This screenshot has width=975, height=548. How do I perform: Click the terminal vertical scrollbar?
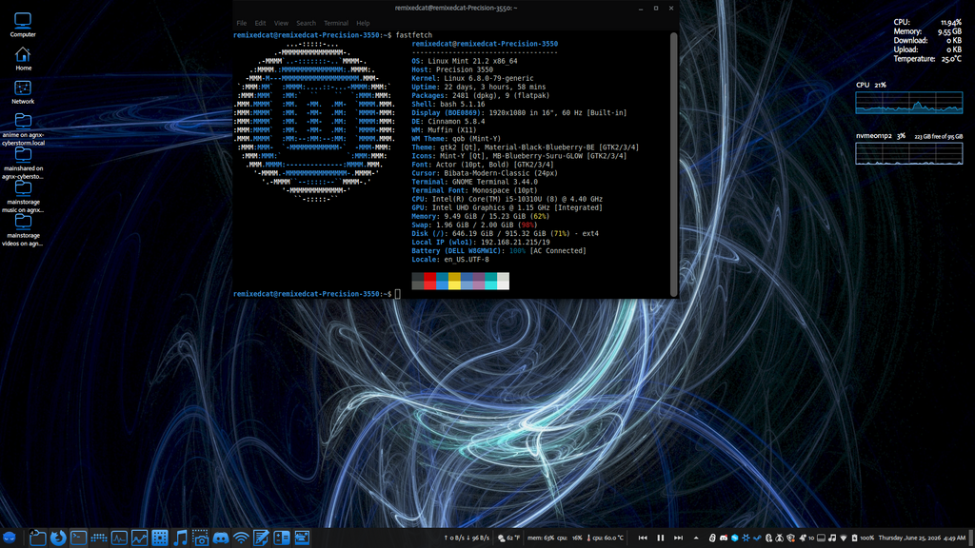click(x=673, y=165)
